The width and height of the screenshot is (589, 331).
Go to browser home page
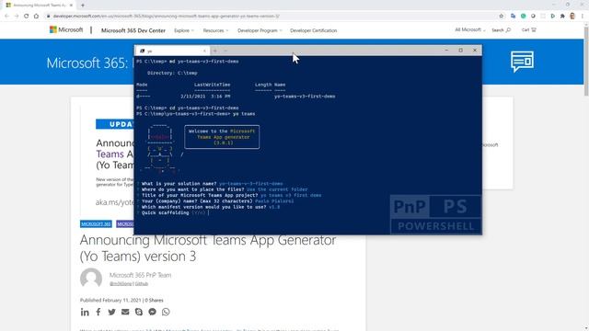[36, 17]
